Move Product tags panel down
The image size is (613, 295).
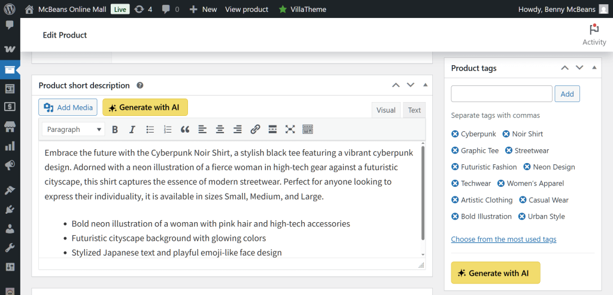[x=579, y=68]
